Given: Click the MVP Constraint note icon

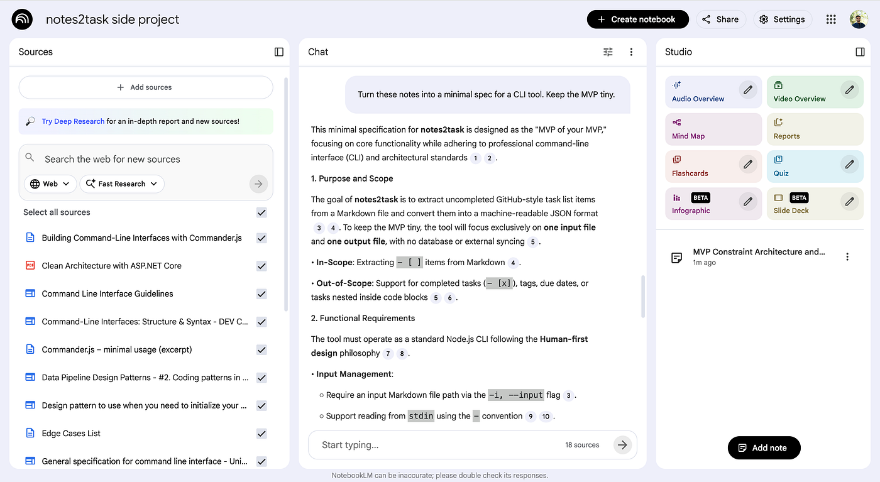Looking at the screenshot, I should [677, 258].
